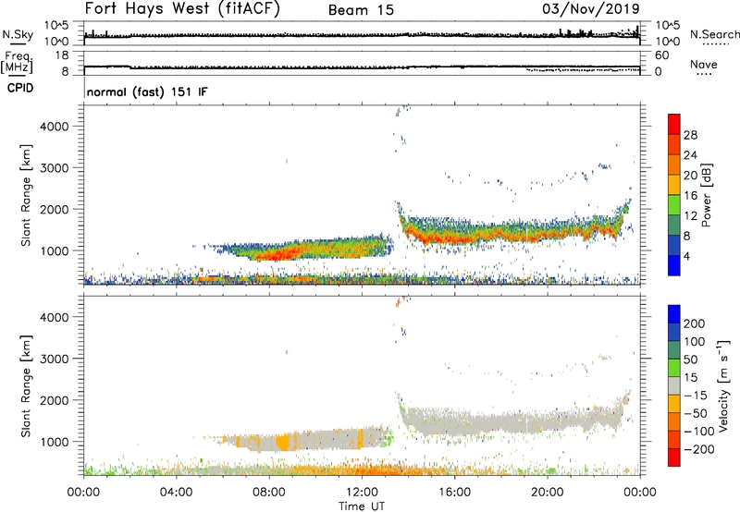Select the Time UT axis title
740x512 pixels.
(x=362, y=506)
